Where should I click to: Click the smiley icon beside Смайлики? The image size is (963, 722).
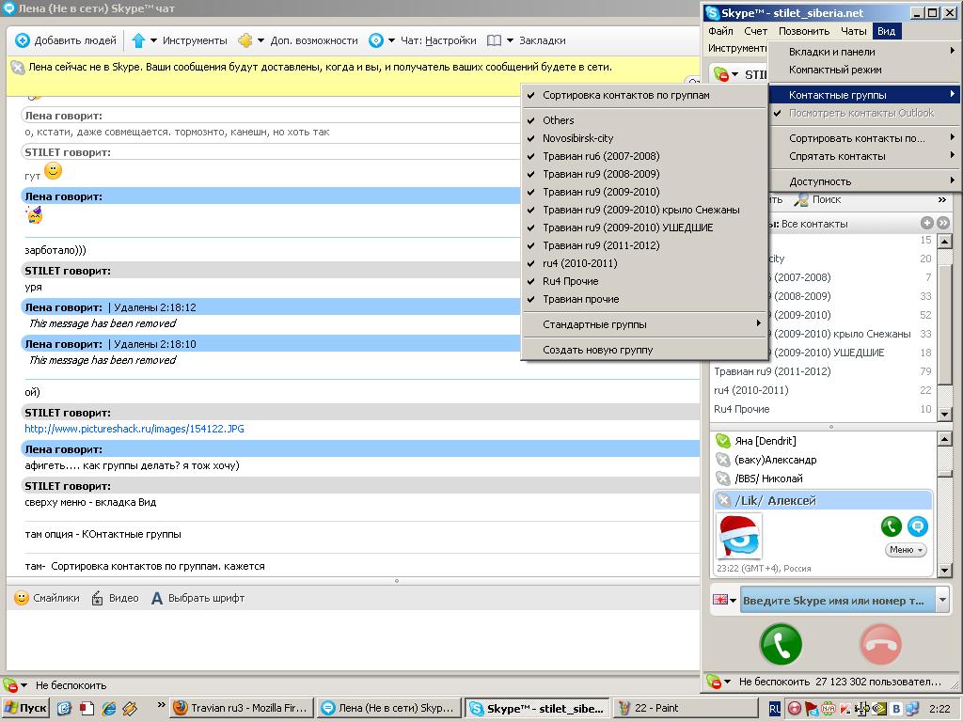pos(22,598)
